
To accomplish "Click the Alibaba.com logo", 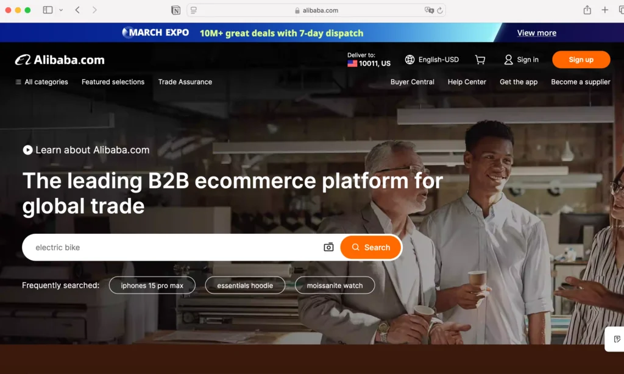I will pos(59,60).
